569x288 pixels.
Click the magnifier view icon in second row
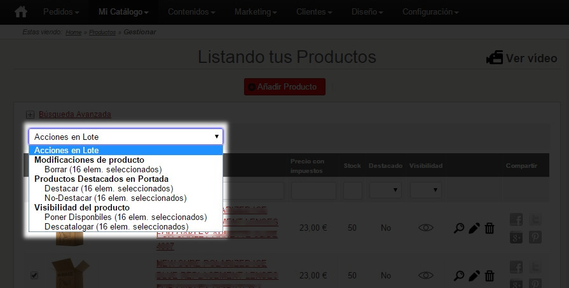458,276
